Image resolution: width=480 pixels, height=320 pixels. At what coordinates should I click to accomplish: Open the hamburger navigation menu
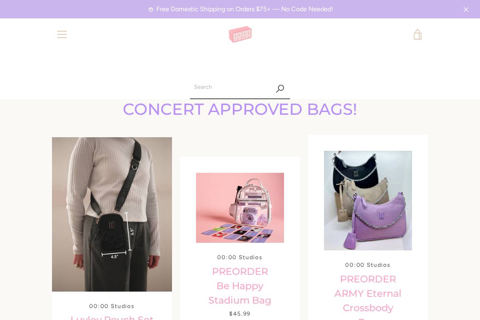click(62, 34)
